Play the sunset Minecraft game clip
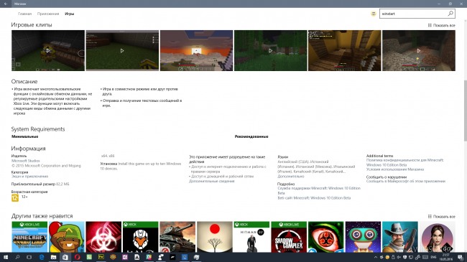The height and width of the screenshot is (262, 467). point(196,51)
